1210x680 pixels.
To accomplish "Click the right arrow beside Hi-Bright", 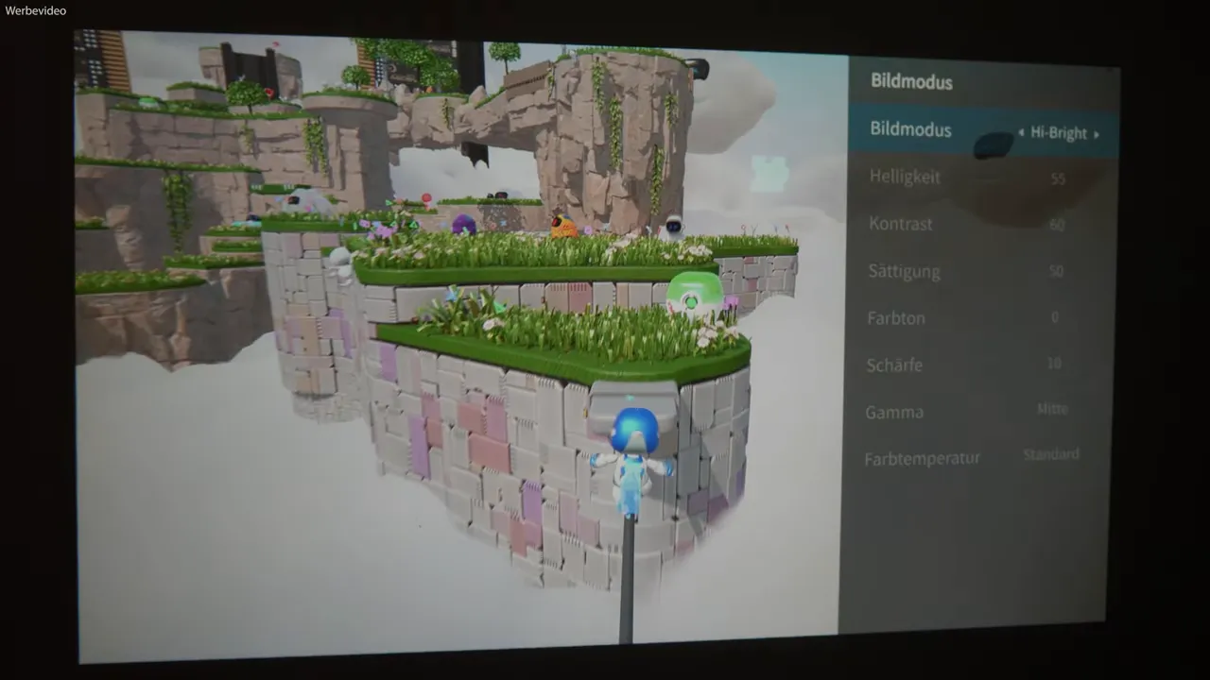I will (1097, 133).
